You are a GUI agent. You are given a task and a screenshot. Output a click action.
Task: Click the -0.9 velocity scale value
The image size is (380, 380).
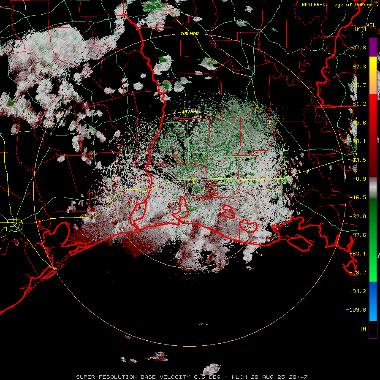[x=359, y=179]
